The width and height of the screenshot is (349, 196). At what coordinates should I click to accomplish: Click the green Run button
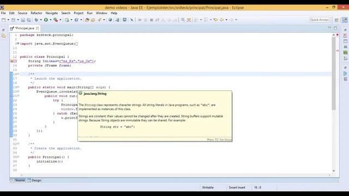pyautogui.click(x=46, y=20)
